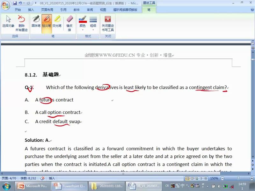The height and width of the screenshot is (191, 255).
Task: Switch to the 页面布局 tab
Action: [47, 10]
